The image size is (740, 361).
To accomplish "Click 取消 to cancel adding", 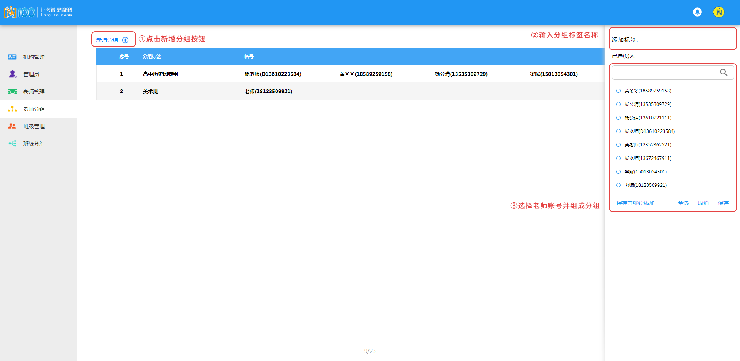I will pyautogui.click(x=703, y=203).
